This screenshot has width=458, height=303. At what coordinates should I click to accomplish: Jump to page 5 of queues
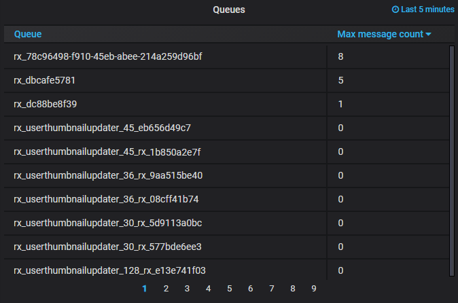[229, 289]
